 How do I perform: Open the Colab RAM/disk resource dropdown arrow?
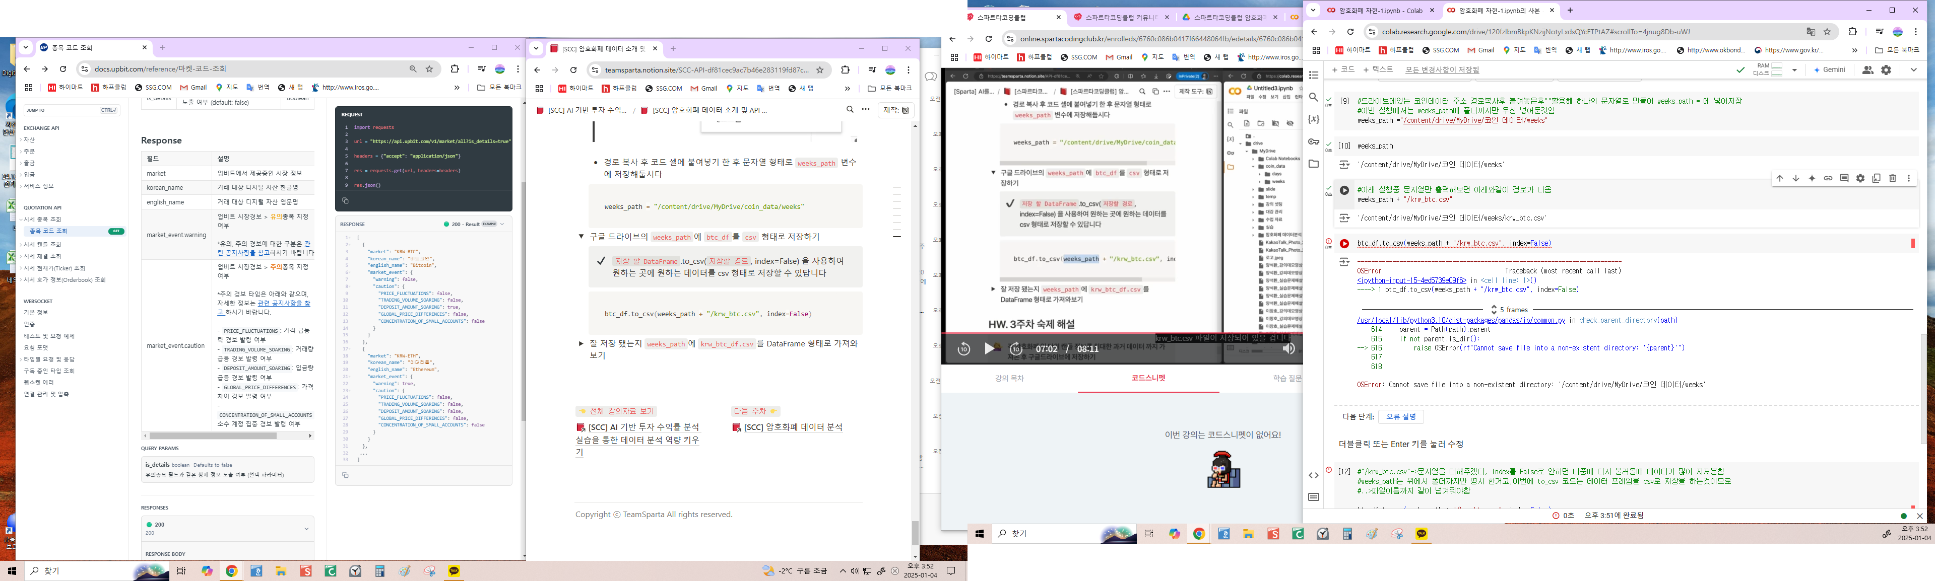(x=1794, y=70)
